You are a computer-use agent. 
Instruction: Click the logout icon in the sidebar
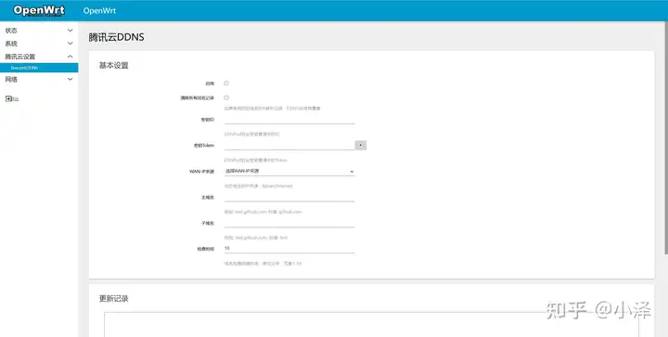[x=8, y=98]
